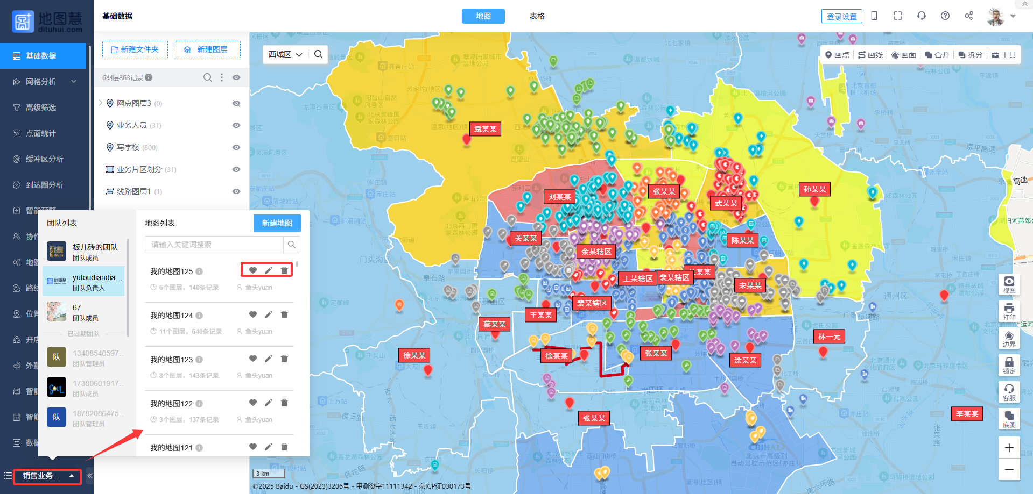Toggle visibility of 写字楼 layer
The height and width of the screenshot is (494, 1033).
(x=236, y=147)
